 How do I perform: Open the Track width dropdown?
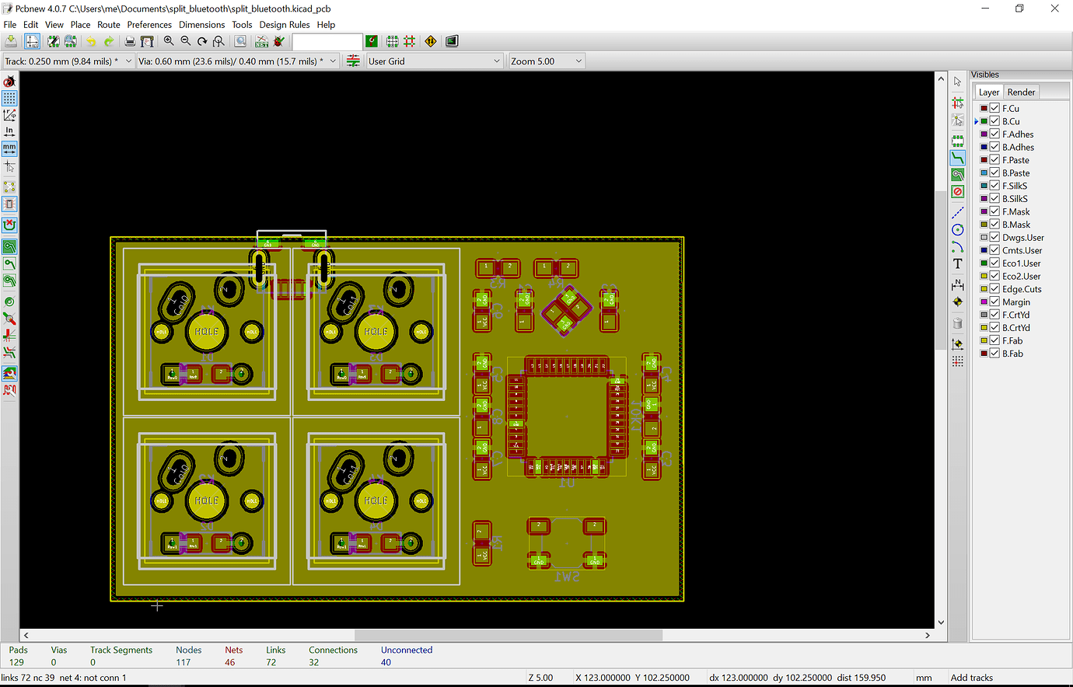(128, 61)
